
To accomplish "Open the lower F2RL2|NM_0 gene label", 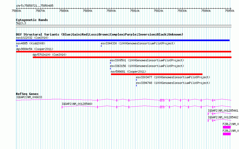I will [x=231, y=131].
